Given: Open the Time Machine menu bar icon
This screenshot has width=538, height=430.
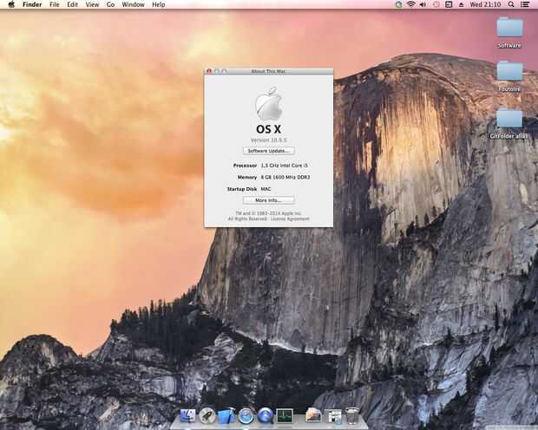Looking at the screenshot, I should click(x=436, y=4).
